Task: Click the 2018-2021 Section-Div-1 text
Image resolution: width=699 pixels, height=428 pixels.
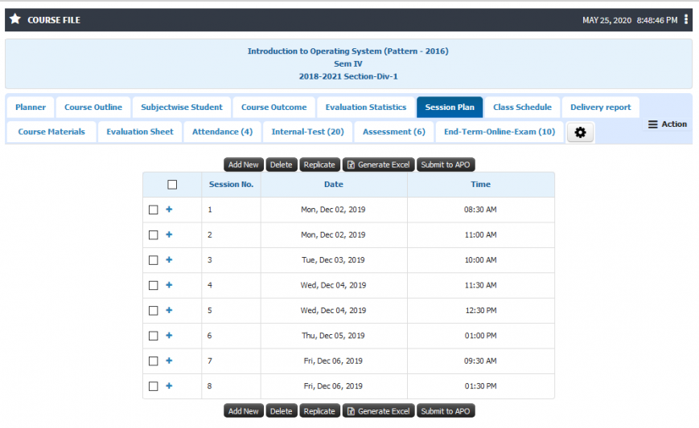Action: click(x=348, y=76)
